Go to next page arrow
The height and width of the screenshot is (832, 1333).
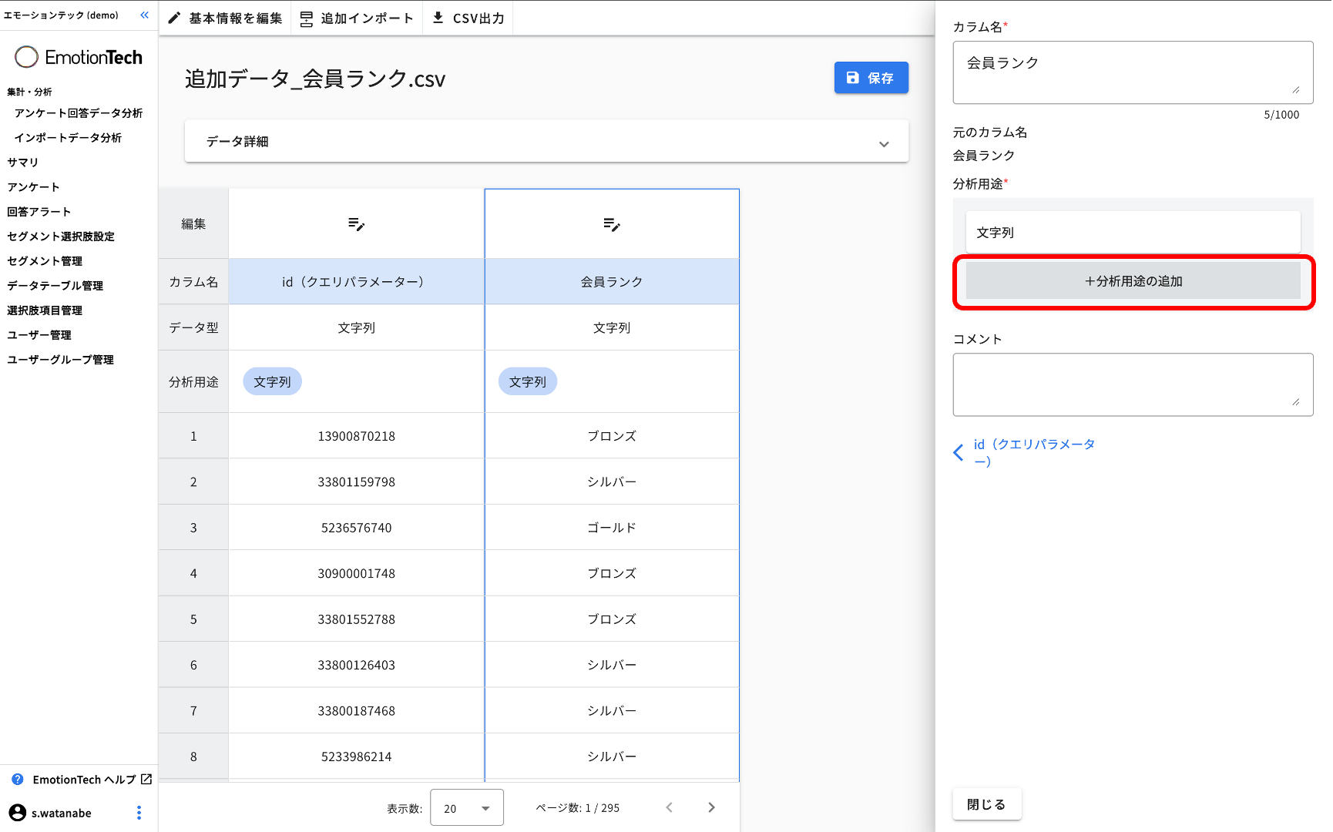pyautogui.click(x=711, y=807)
